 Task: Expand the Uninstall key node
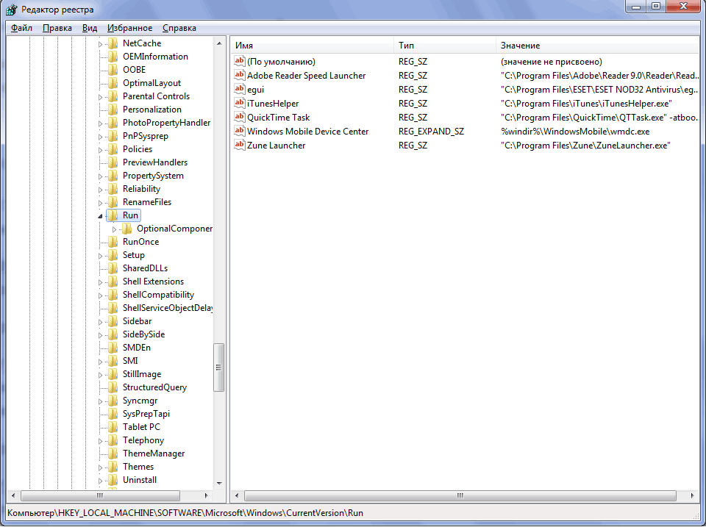coord(101,480)
